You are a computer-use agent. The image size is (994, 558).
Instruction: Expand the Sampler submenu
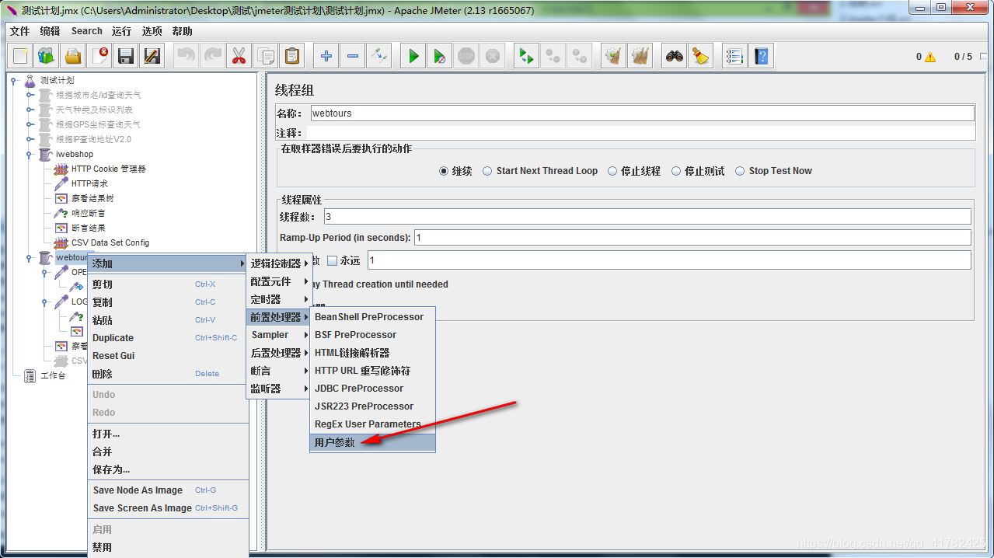tap(279, 335)
